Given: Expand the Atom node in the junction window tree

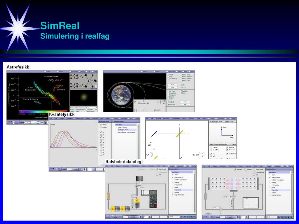Looking at the screenshot, I should (x=270, y=175).
